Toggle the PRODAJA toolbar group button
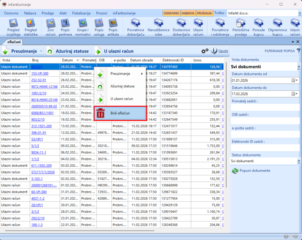The height and width of the screenshot is (240, 302). click(x=204, y=13)
